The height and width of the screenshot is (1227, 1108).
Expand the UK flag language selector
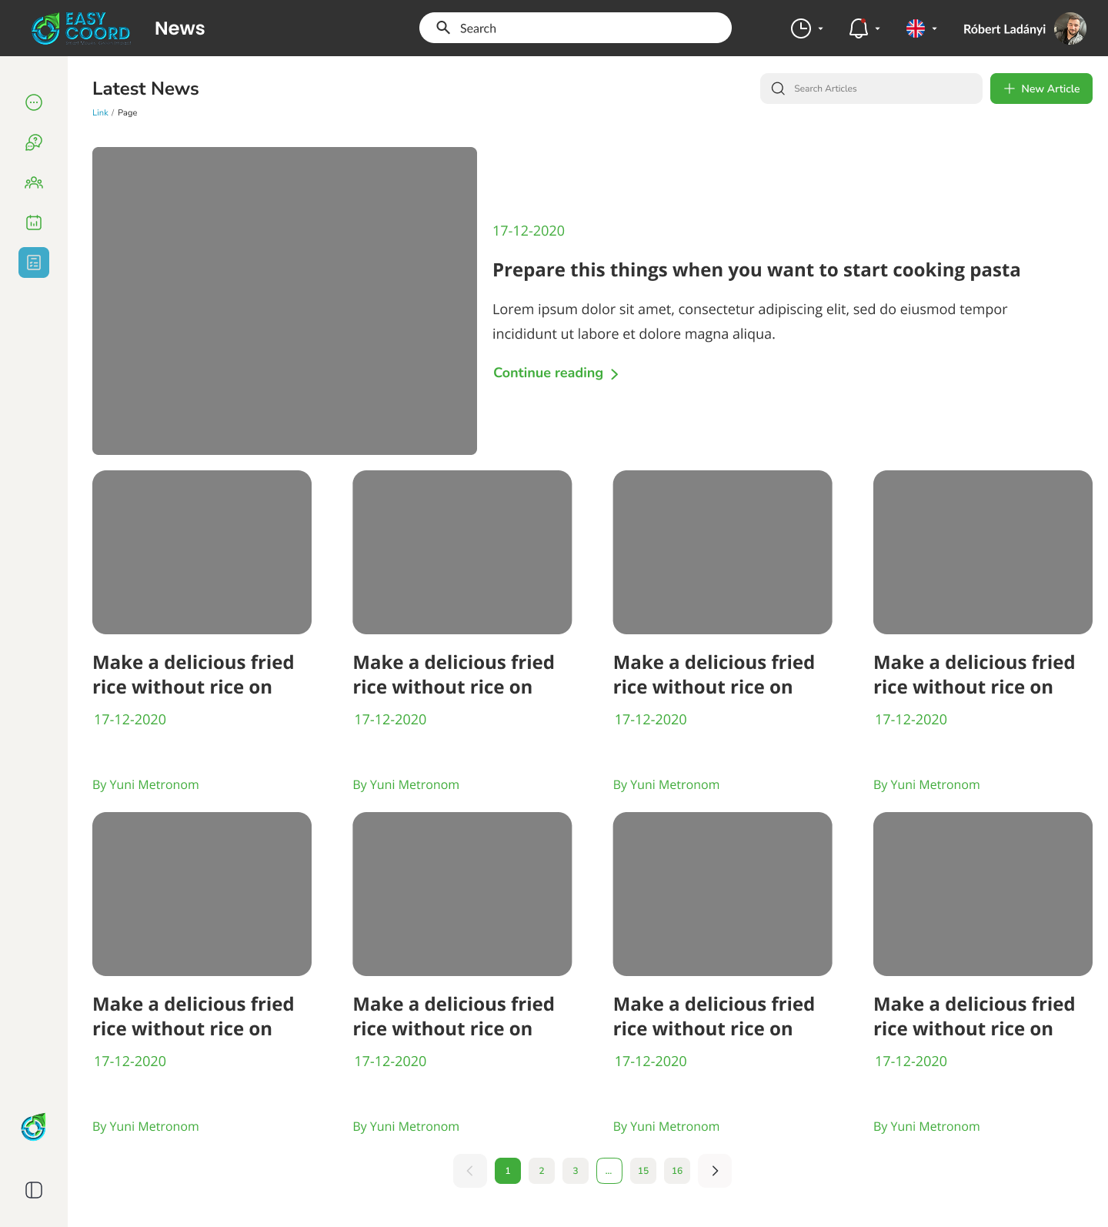921,28
